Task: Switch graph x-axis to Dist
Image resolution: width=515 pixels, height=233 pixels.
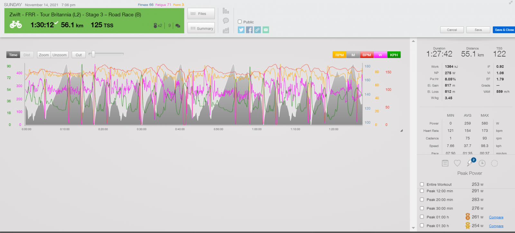Action: click(x=27, y=55)
